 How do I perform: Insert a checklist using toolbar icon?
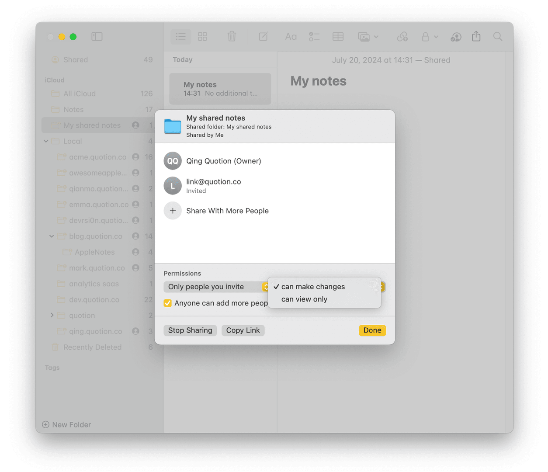pyautogui.click(x=314, y=37)
